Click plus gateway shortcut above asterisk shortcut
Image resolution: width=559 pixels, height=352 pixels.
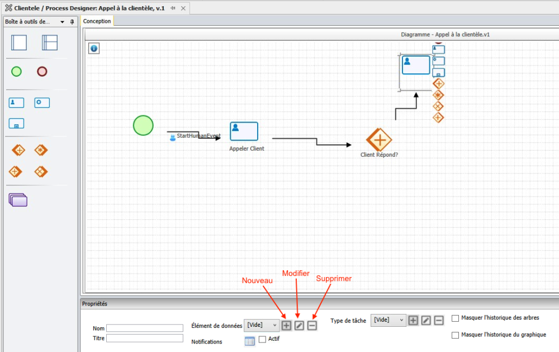(438, 84)
